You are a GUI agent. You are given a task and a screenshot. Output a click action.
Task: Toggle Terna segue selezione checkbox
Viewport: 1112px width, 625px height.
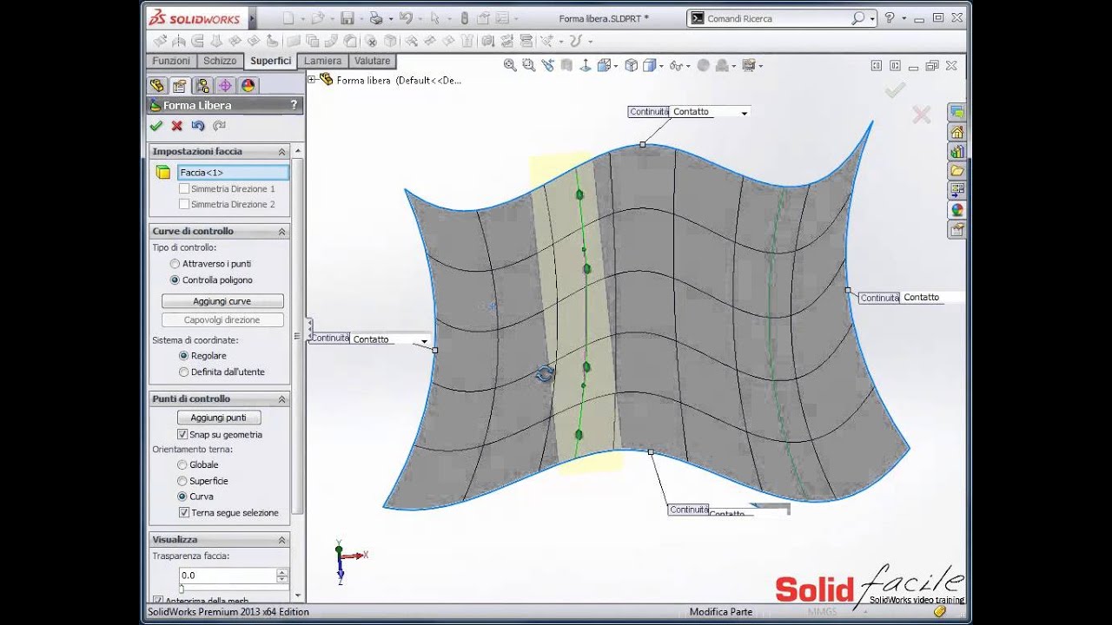183,512
